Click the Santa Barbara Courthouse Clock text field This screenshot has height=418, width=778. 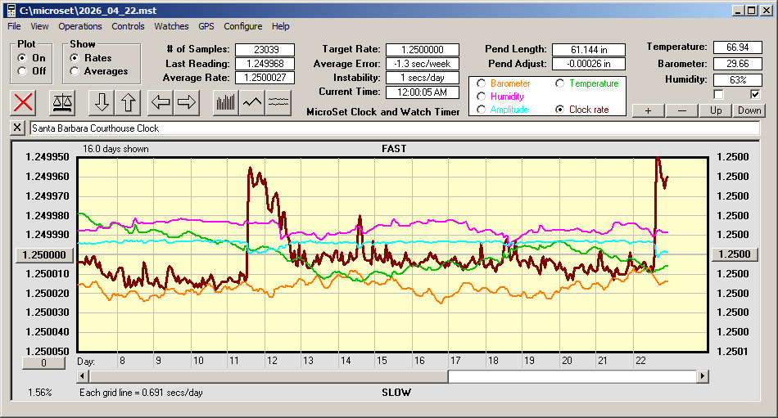click(x=393, y=128)
